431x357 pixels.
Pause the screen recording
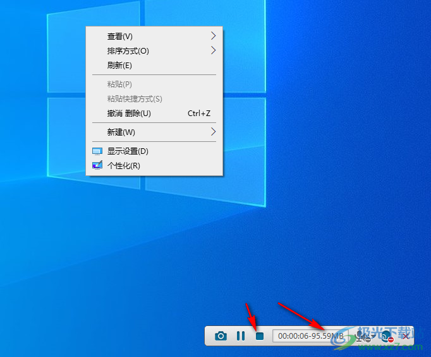coord(241,336)
